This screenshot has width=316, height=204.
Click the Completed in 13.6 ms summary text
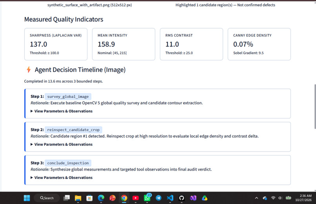tap(64, 81)
